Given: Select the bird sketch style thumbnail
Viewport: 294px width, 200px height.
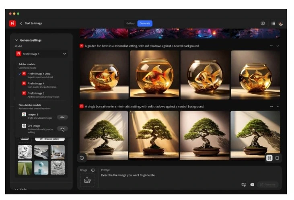Looking at the screenshot, I should pos(25,152).
